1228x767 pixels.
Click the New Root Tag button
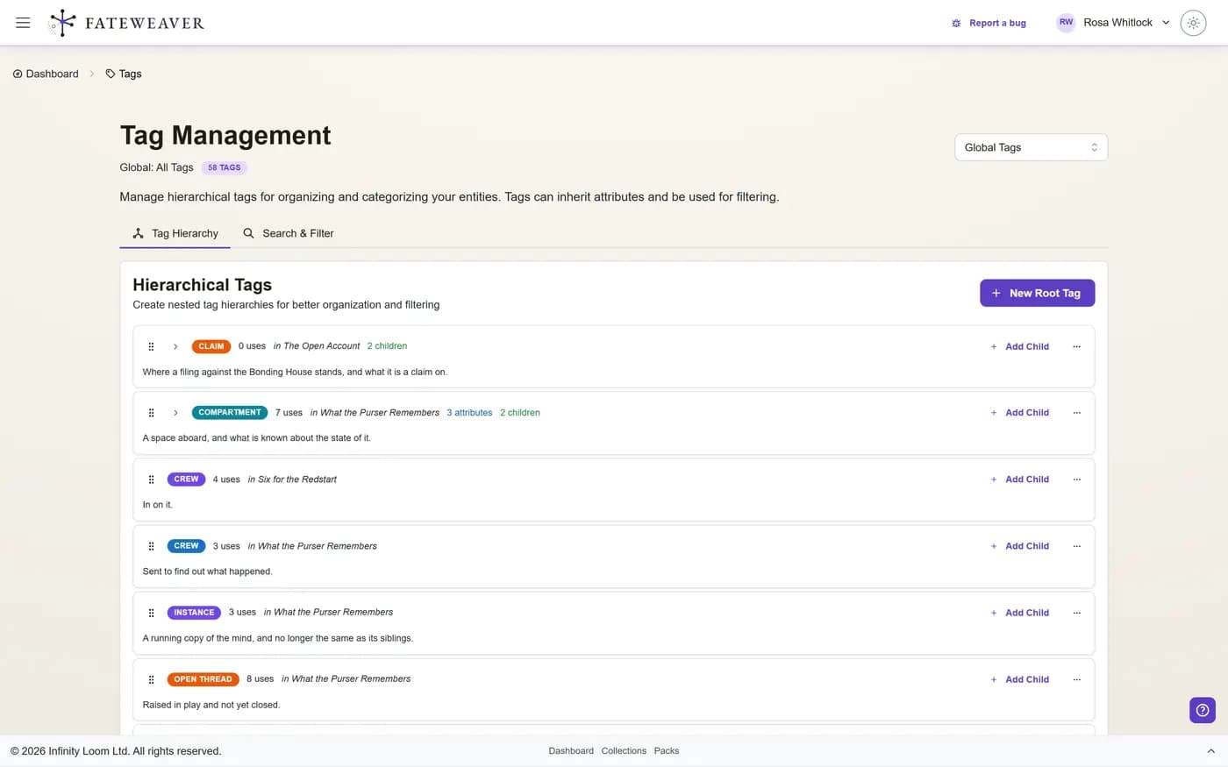(1037, 293)
